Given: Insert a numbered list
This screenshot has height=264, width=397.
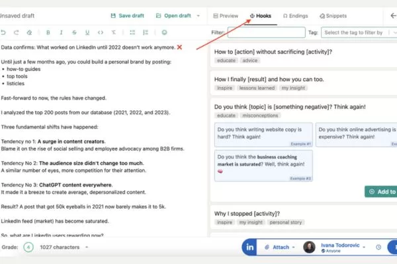Looking at the screenshot, I should [146, 32].
